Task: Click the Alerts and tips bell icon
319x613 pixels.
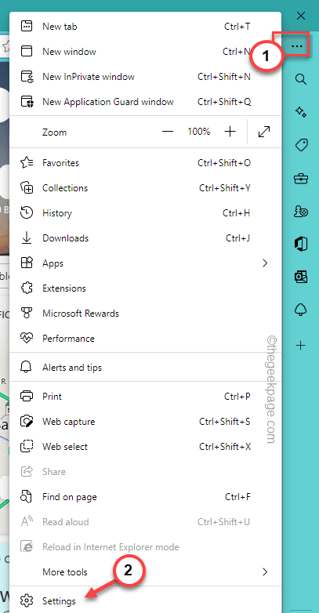Action: (27, 368)
